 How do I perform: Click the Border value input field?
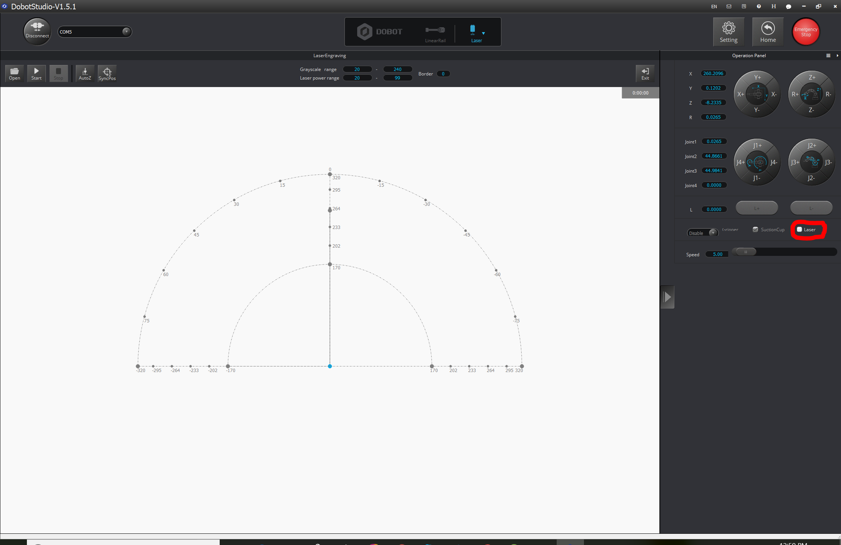[x=443, y=74]
